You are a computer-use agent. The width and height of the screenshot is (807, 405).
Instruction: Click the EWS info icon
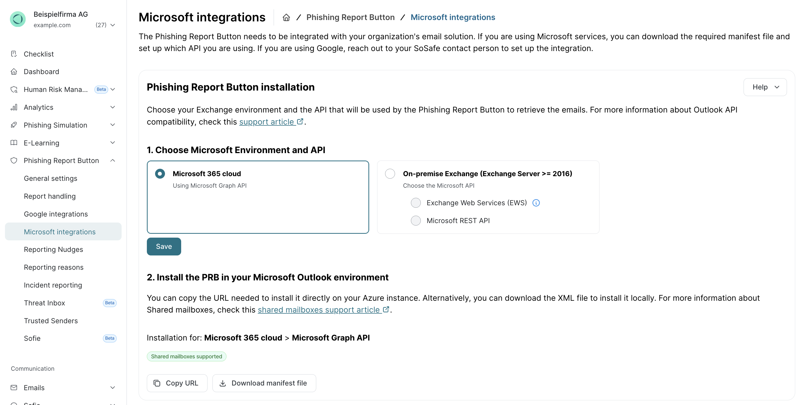[x=536, y=203]
